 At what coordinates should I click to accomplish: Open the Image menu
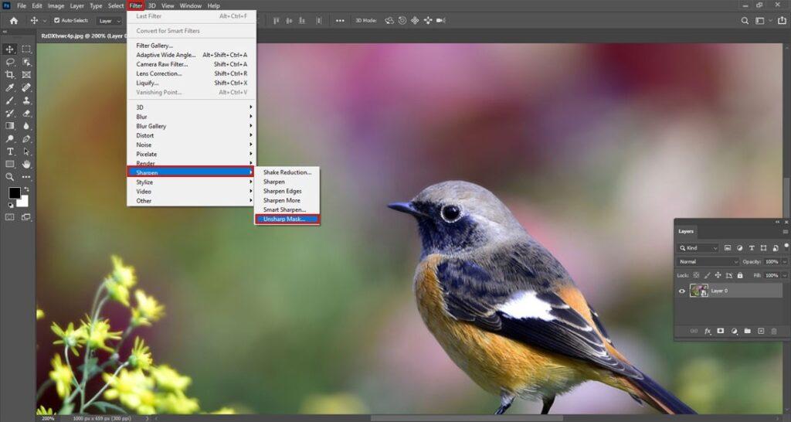(56, 6)
